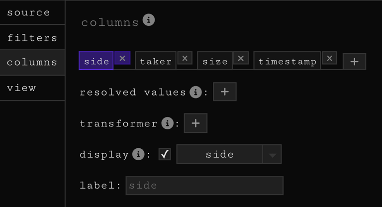Add a new column with plus button
Image resolution: width=382 pixels, height=207 pixels.
pos(354,61)
